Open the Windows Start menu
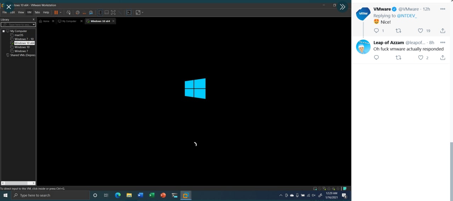453x201 pixels. (x=6, y=195)
